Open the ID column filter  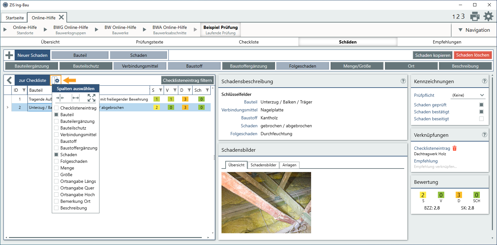point(24,90)
